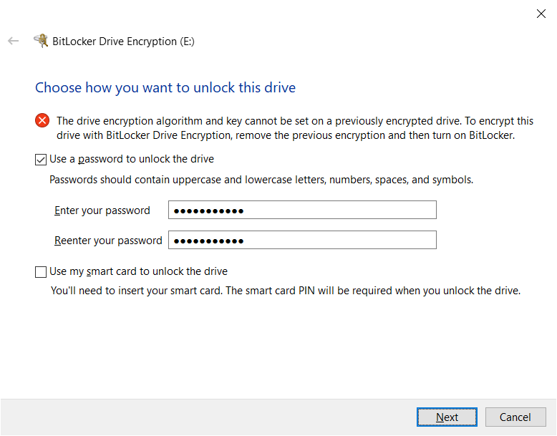The width and height of the screenshot is (557, 436).
Task: Uncheck the "Use a password" checkbox
Action: [41, 160]
